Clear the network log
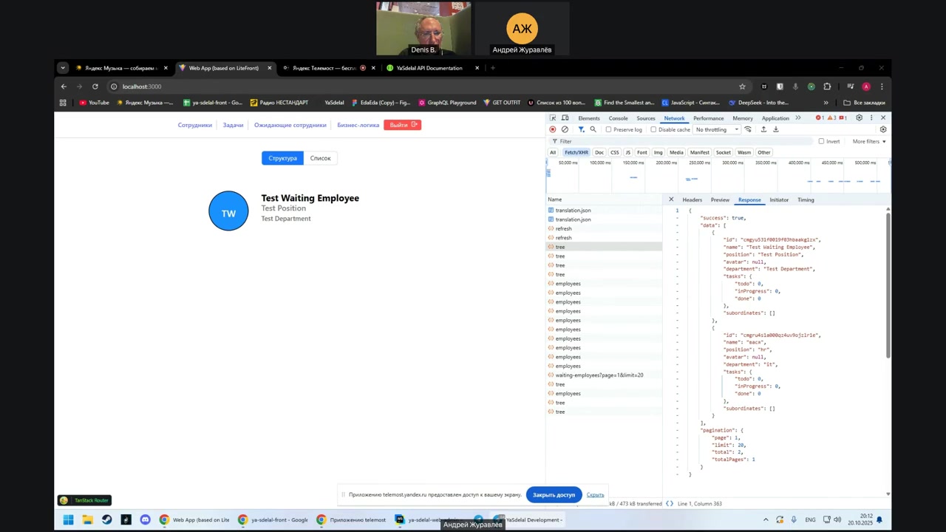Image resolution: width=946 pixels, height=532 pixels. tap(565, 129)
